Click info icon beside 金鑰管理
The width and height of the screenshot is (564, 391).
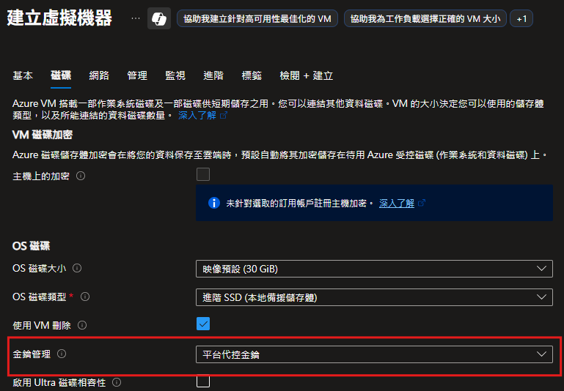click(62, 354)
